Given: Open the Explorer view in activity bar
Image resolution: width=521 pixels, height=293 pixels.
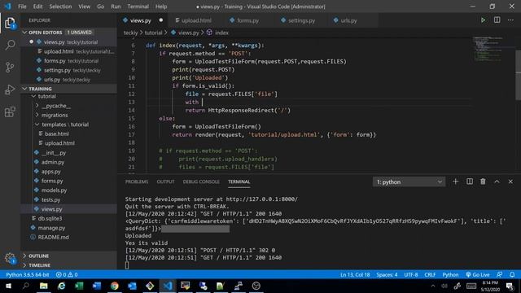Looking at the screenshot, I should (x=10, y=24).
